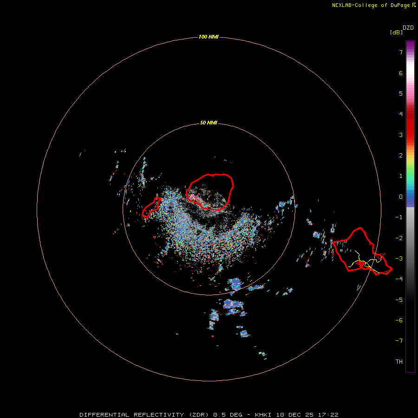Click the blue 0 dB band of the color bar
418x418 pixels.
[x=410, y=197]
